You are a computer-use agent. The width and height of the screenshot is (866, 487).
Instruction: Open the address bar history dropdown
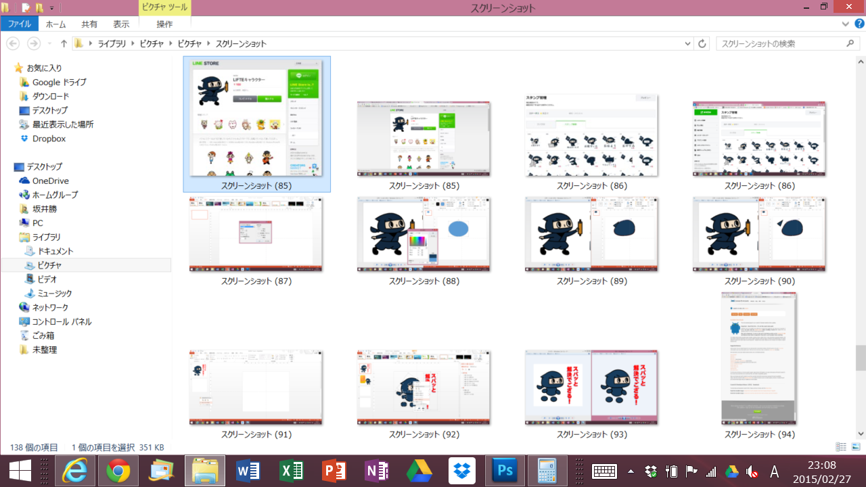click(687, 43)
